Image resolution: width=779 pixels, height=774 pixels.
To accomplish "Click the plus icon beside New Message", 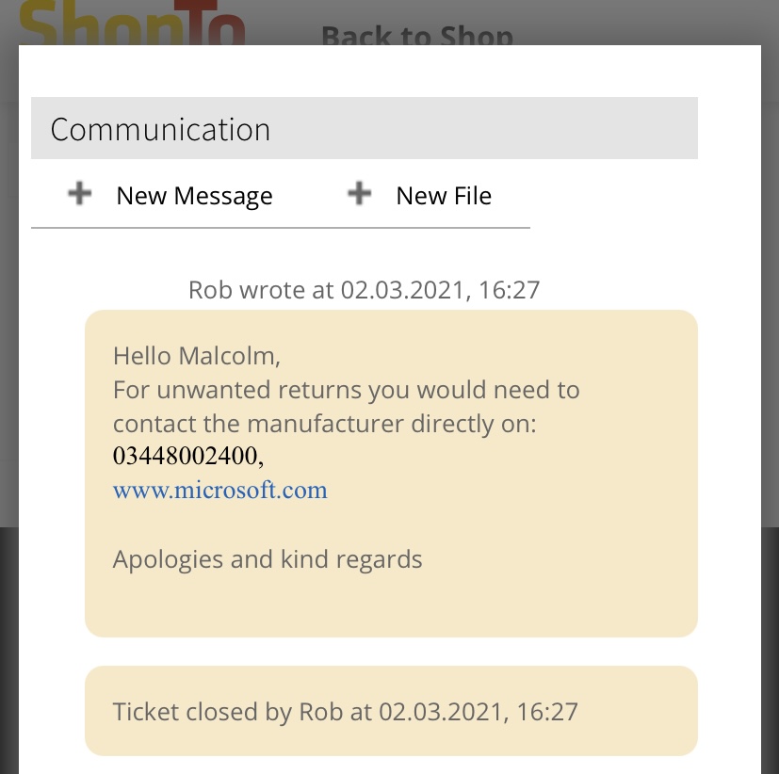I will (x=80, y=194).
